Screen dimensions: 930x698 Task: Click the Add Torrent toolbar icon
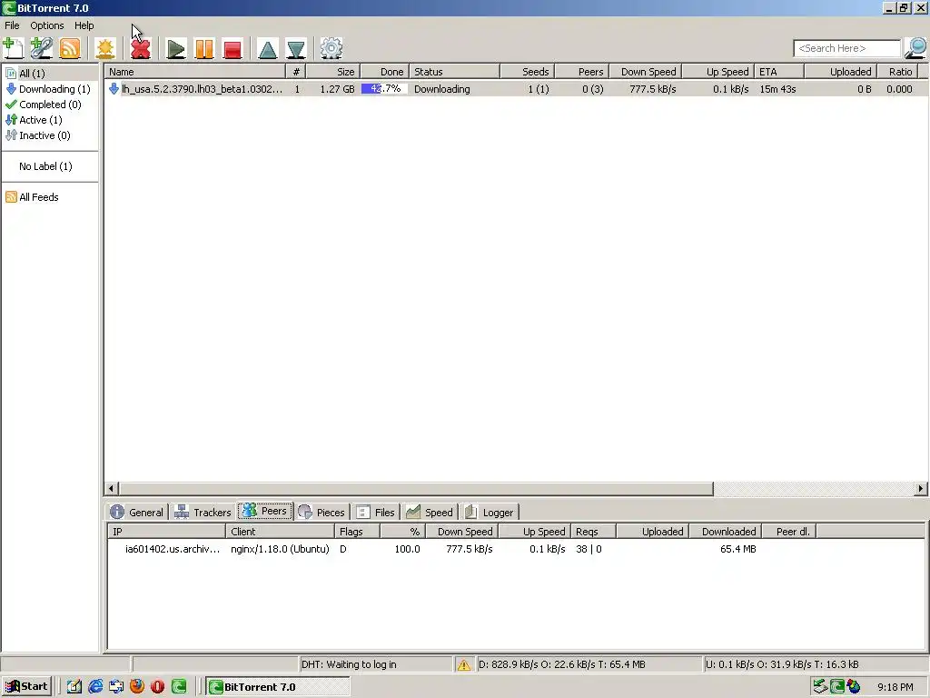tap(13, 48)
